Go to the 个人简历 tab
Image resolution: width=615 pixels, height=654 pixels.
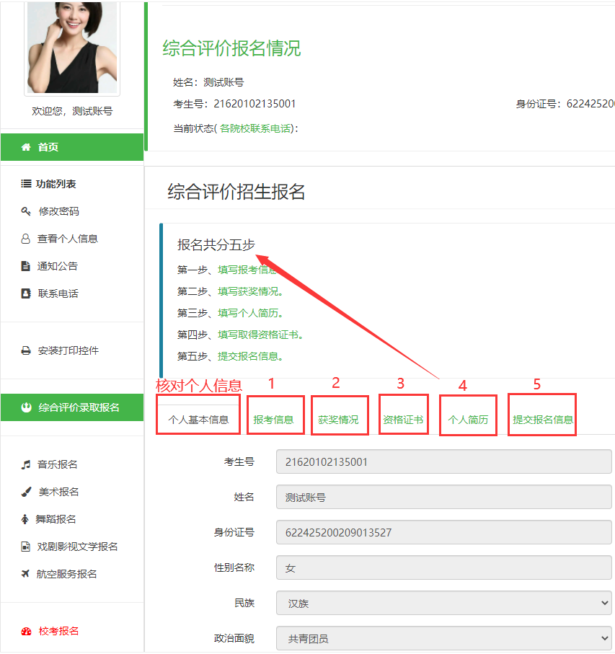point(468,420)
